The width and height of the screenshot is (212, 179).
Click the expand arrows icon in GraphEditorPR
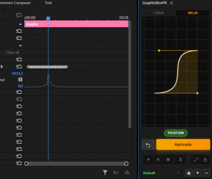pyautogui.click(x=196, y=160)
